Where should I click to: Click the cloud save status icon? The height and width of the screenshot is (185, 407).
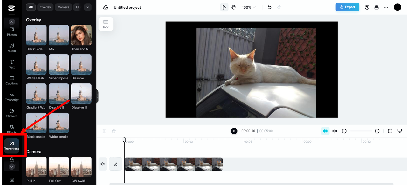point(106,7)
